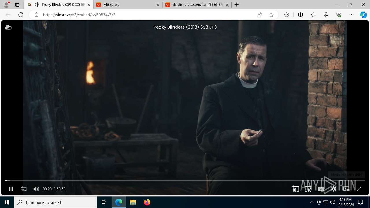Open the network status tray icon
The width and height of the screenshot is (370, 208).
[x=326, y=202]
